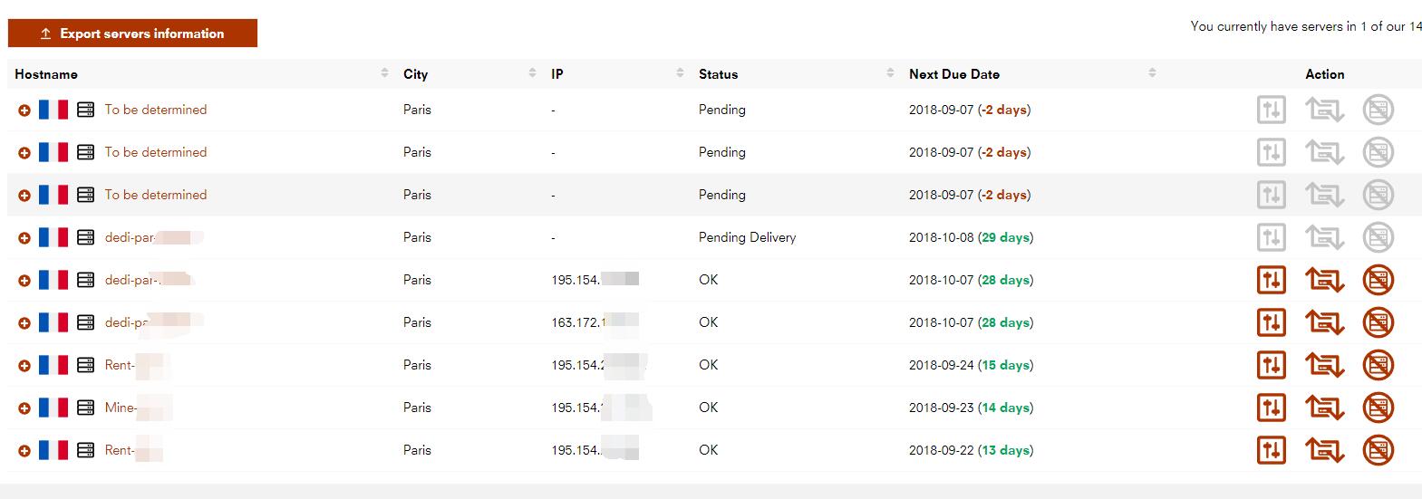Click the transfer arrows icon for the 163.172 server
Screen dimensions: 1422x499
(x=1324, y=322)
